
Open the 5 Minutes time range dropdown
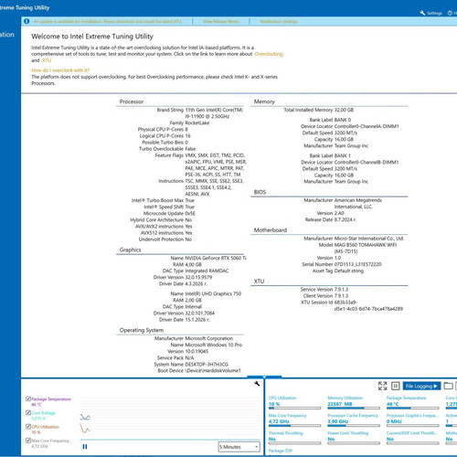(x=239, y=447)
